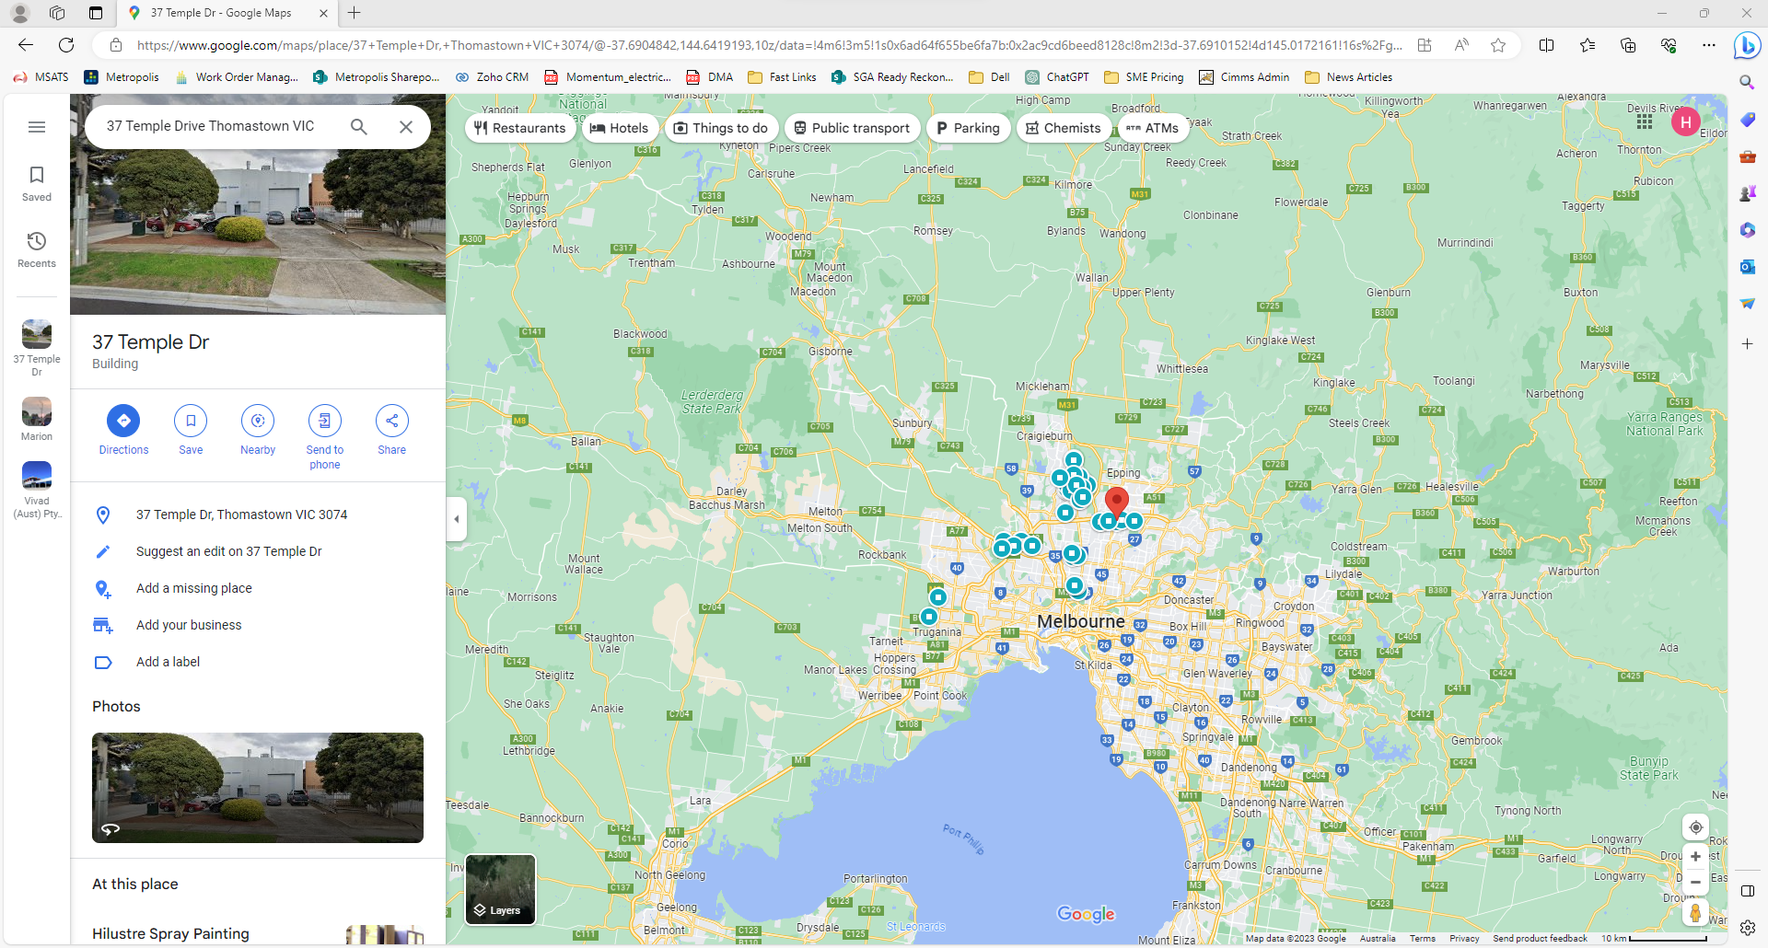Open the Vivad (Aust) Pty recent item in sidebar
Screen dimensions: 1768x948
tap(37, 491)
